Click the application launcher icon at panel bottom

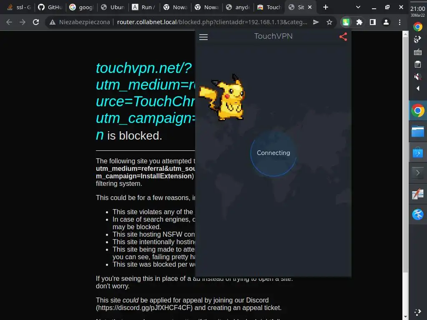418,312
